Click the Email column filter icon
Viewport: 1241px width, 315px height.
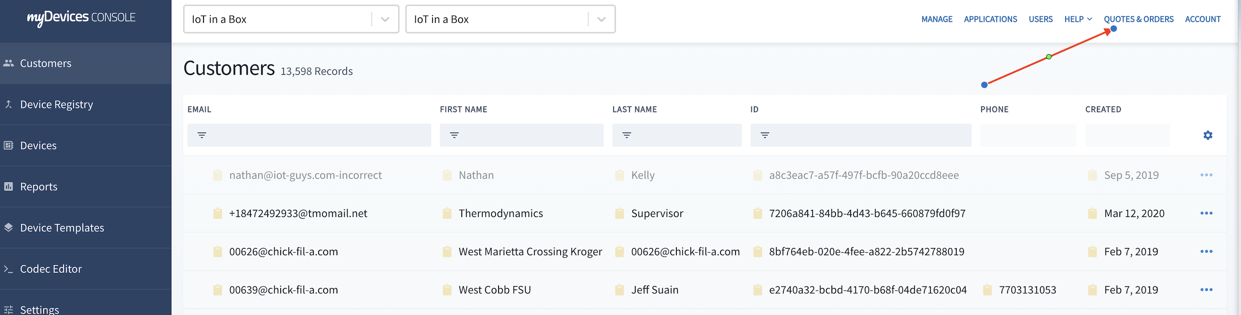202,135
